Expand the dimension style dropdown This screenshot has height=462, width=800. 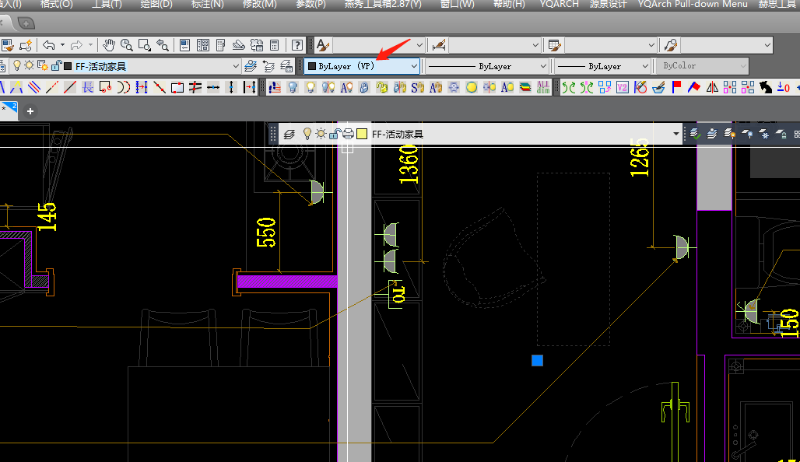click(x=535, y=45)
